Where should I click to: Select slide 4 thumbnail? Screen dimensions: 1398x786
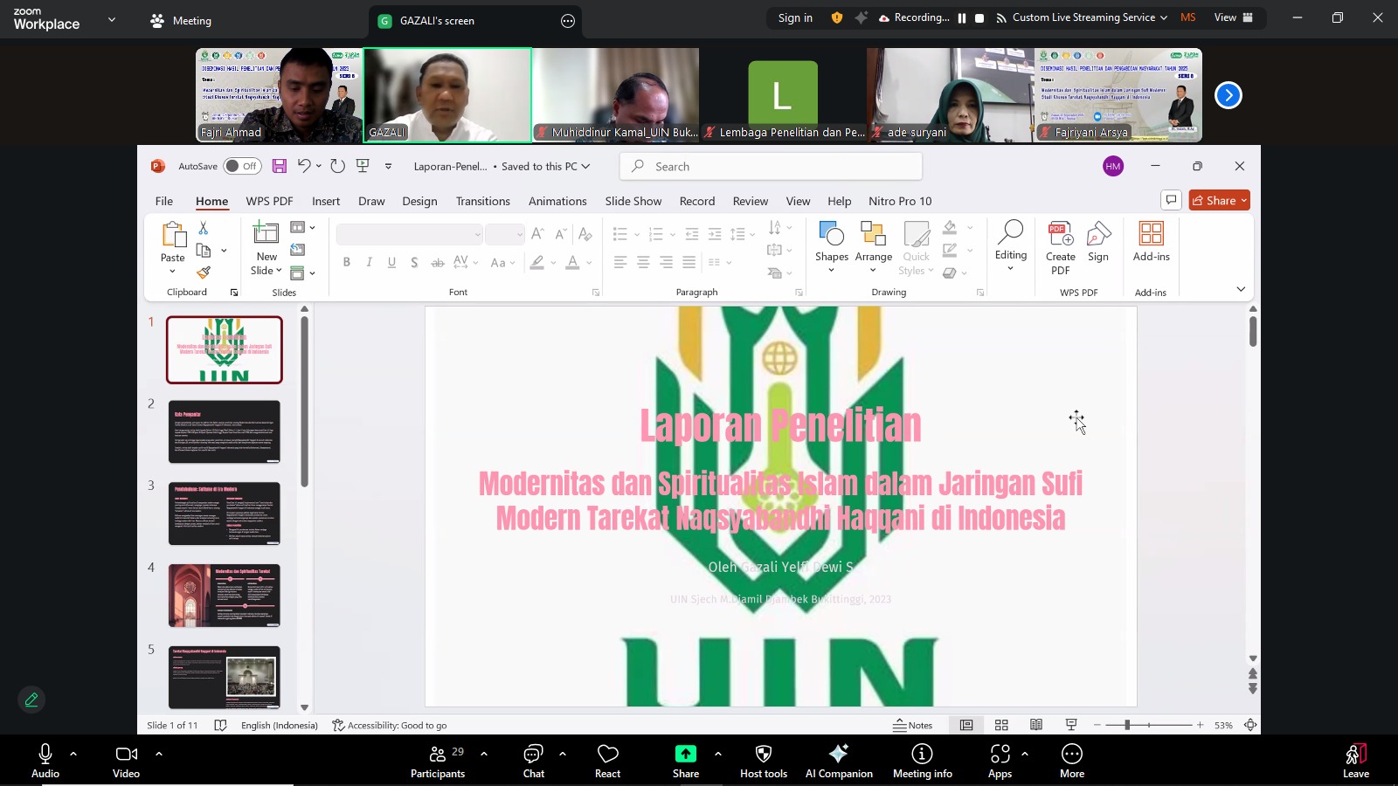coord(225,596)
